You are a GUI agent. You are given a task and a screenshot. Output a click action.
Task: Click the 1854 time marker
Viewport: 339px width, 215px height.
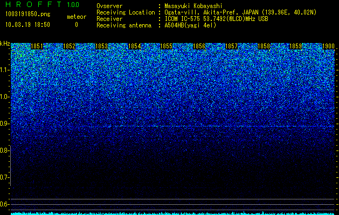click(135, 46)
